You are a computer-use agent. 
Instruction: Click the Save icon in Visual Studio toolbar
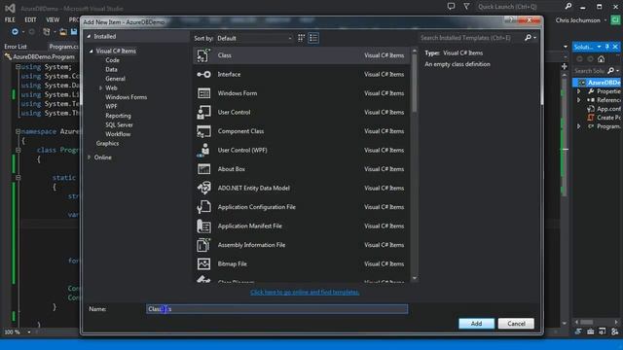point(74,32)
